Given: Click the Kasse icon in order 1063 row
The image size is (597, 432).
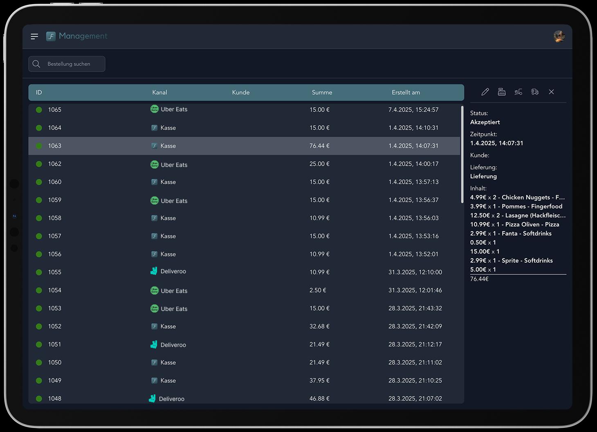Looking at the screenshot, I should pyautogui.click(x=155, y=146).
